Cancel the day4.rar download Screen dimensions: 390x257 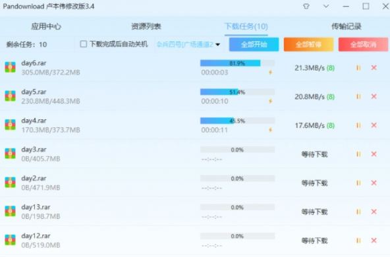pos(374,125)
